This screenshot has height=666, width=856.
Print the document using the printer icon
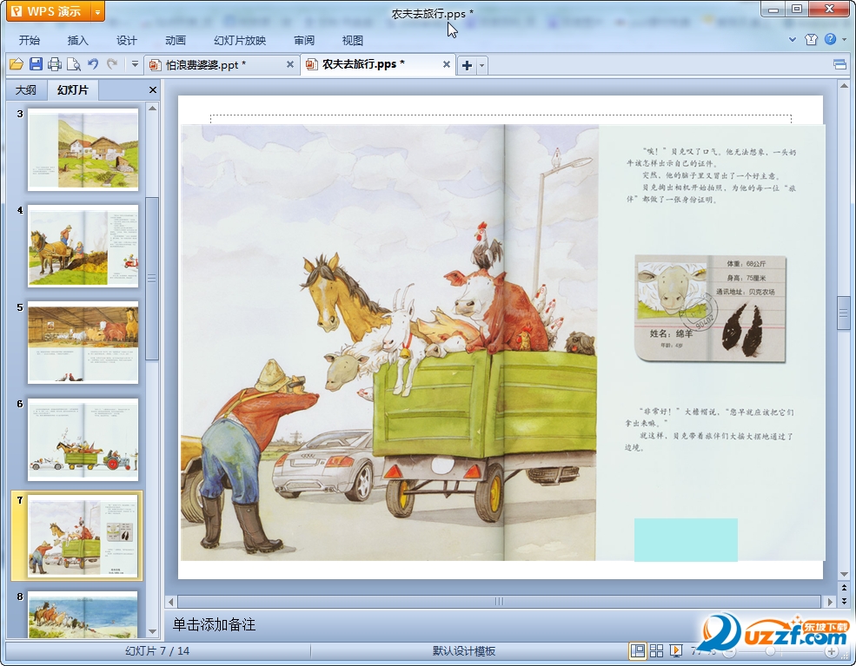pyautogui.click(x=55, y=64)
